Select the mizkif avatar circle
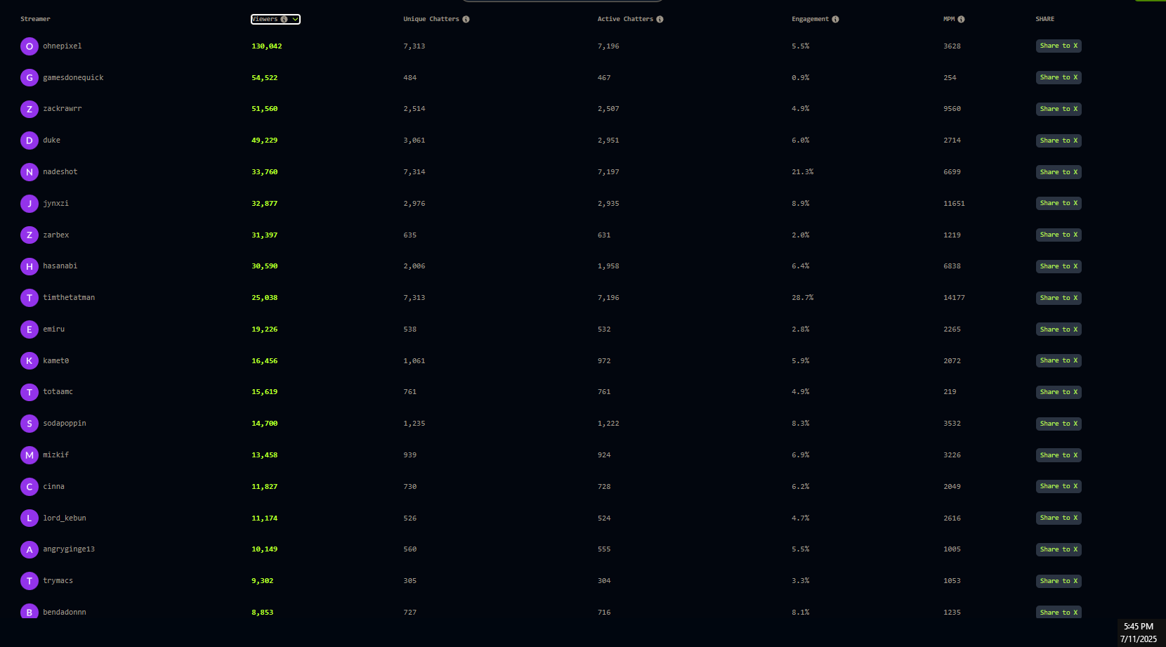1166x647 pixels. tap(30, 455)
